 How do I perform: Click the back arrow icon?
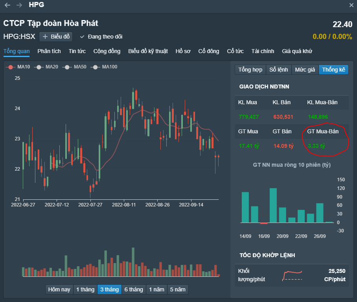tap(7, 5)
